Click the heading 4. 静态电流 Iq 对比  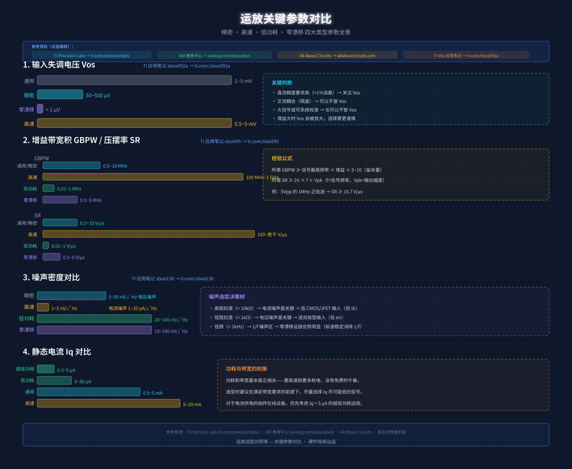57,352
